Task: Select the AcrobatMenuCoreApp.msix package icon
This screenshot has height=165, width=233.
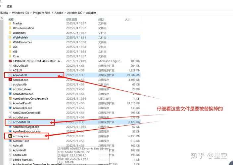Action: (10, 98)
